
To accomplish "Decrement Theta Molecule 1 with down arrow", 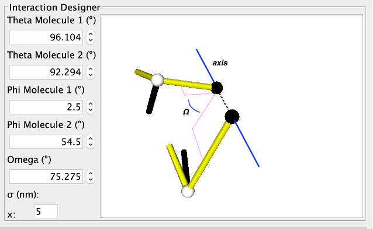I will point(91,40).
